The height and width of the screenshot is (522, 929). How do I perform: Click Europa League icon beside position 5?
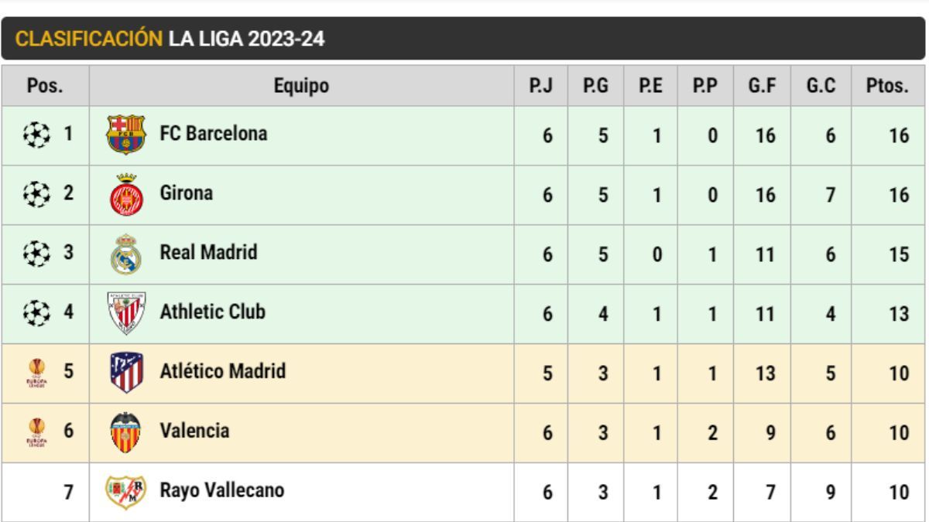36,373
